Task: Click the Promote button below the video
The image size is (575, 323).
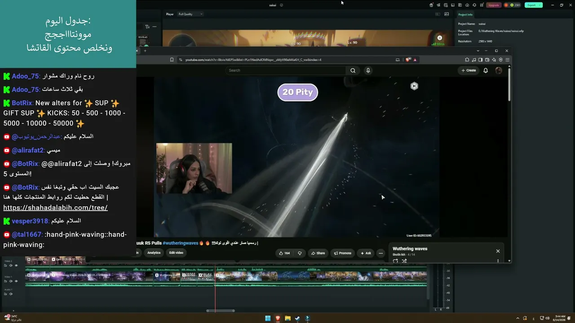Action: point(342,253)
